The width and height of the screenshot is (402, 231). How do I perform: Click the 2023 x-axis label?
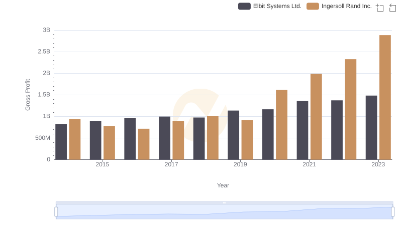click(x=378, y=164)
